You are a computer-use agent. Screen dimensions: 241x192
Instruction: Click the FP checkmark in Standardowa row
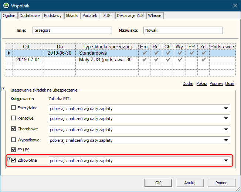(191, 53)
